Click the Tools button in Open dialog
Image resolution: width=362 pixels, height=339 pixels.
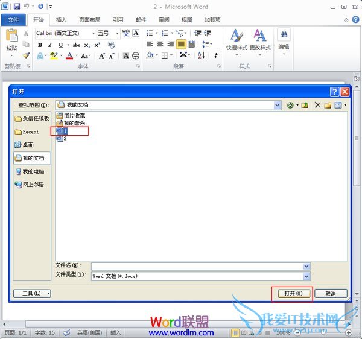click(32, 294)
